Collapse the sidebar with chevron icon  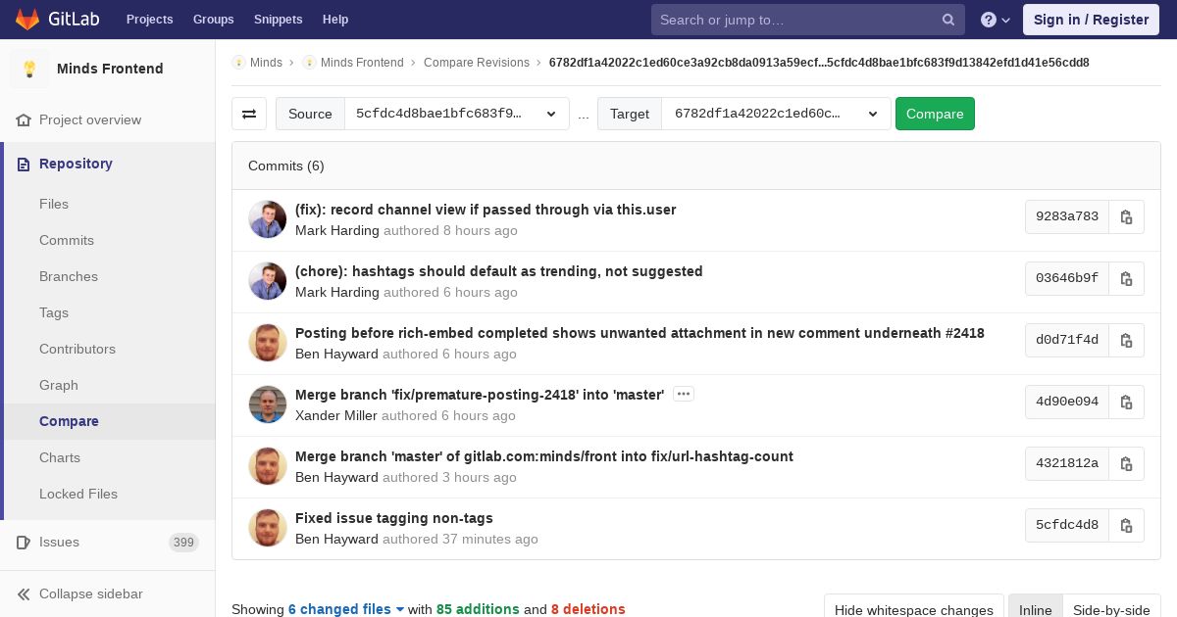[x=24, y=593]
